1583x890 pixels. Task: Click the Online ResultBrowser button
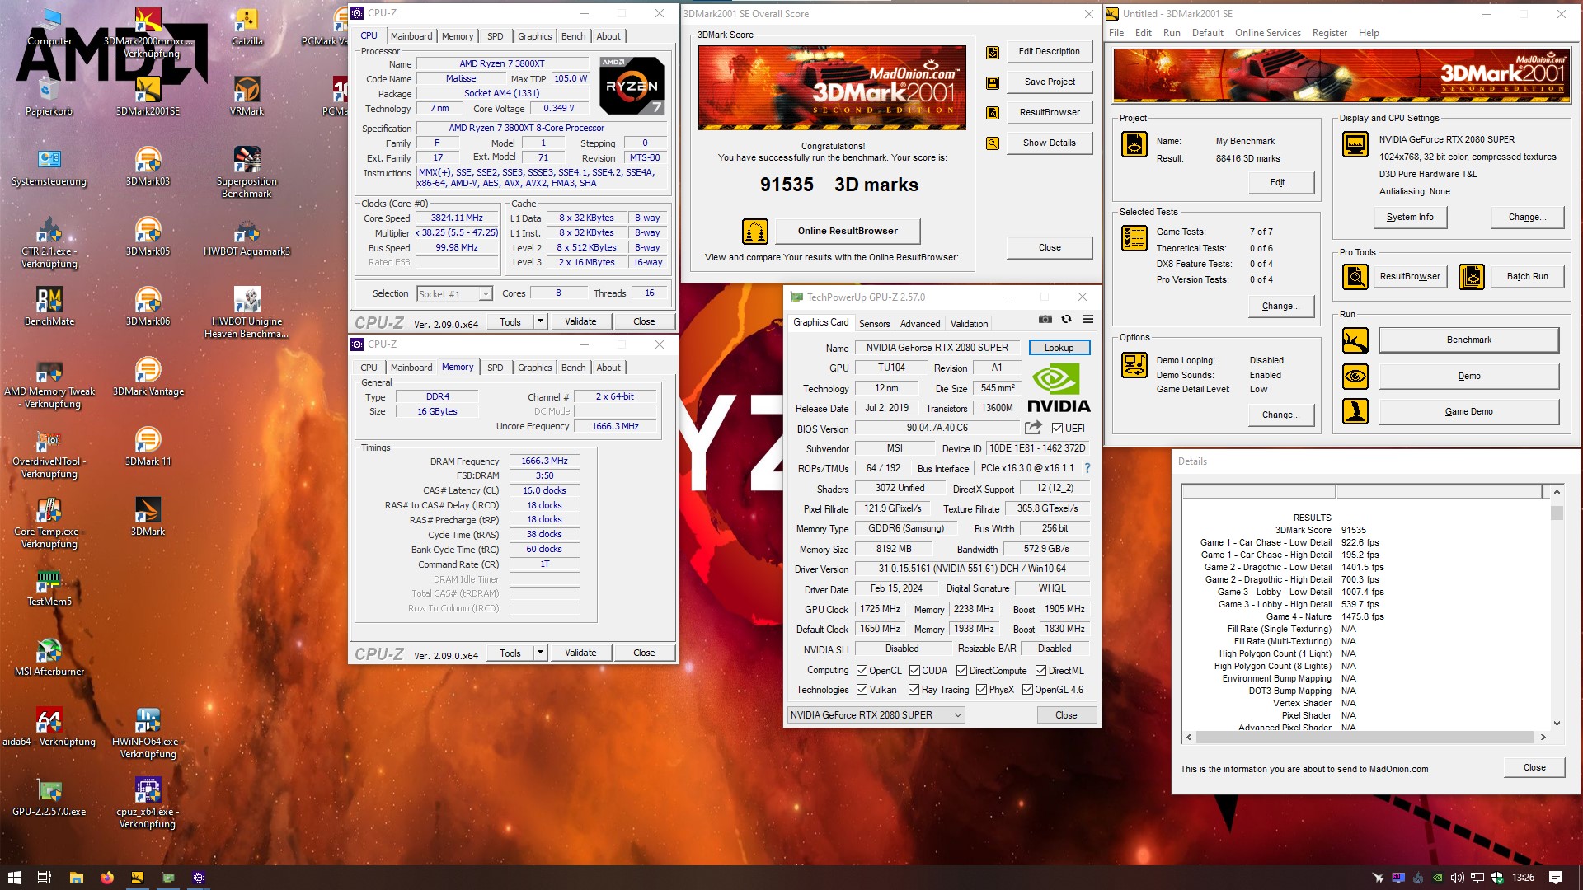848,232
